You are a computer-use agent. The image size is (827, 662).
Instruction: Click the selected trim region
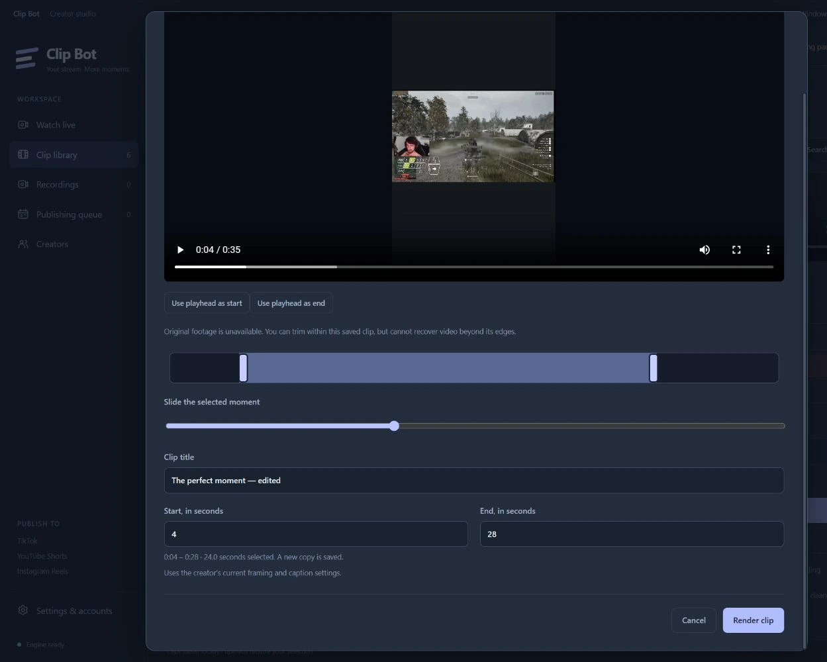coord(448,367)
